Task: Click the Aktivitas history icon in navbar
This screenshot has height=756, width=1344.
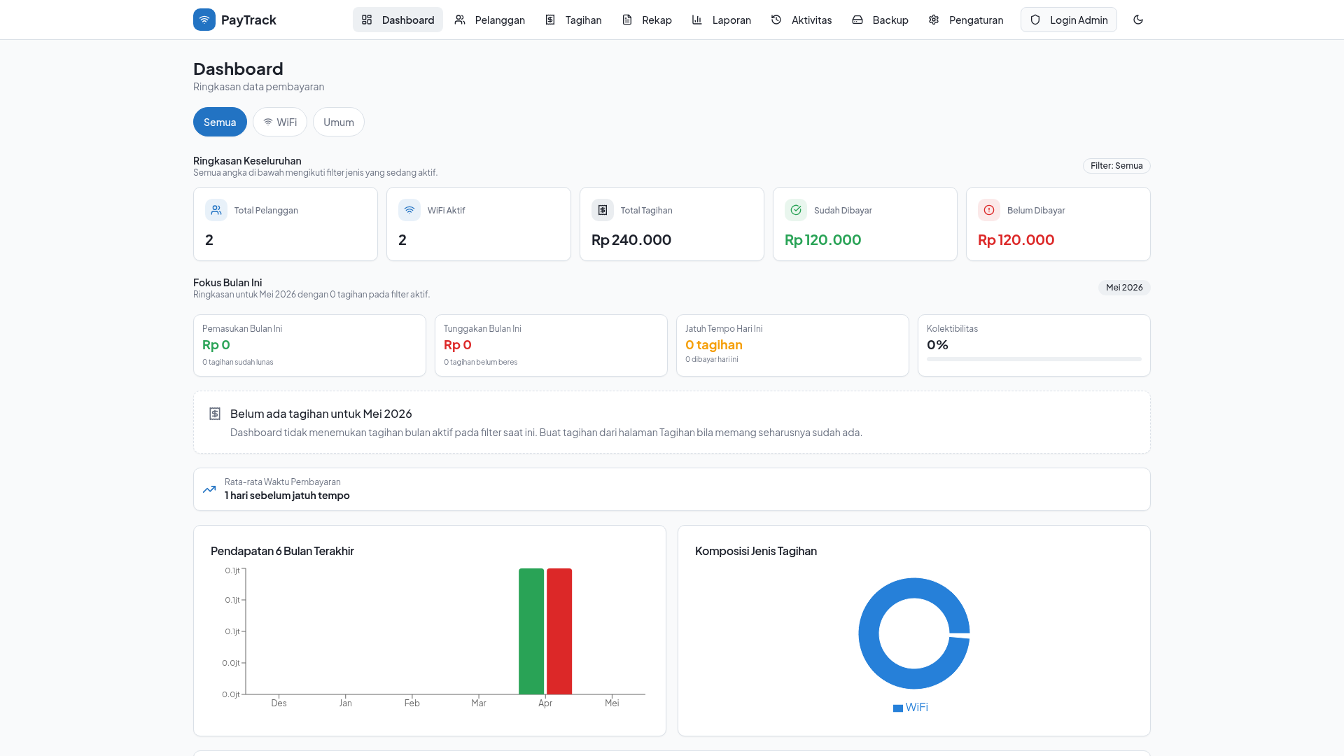Action: [x=776, y=20]
